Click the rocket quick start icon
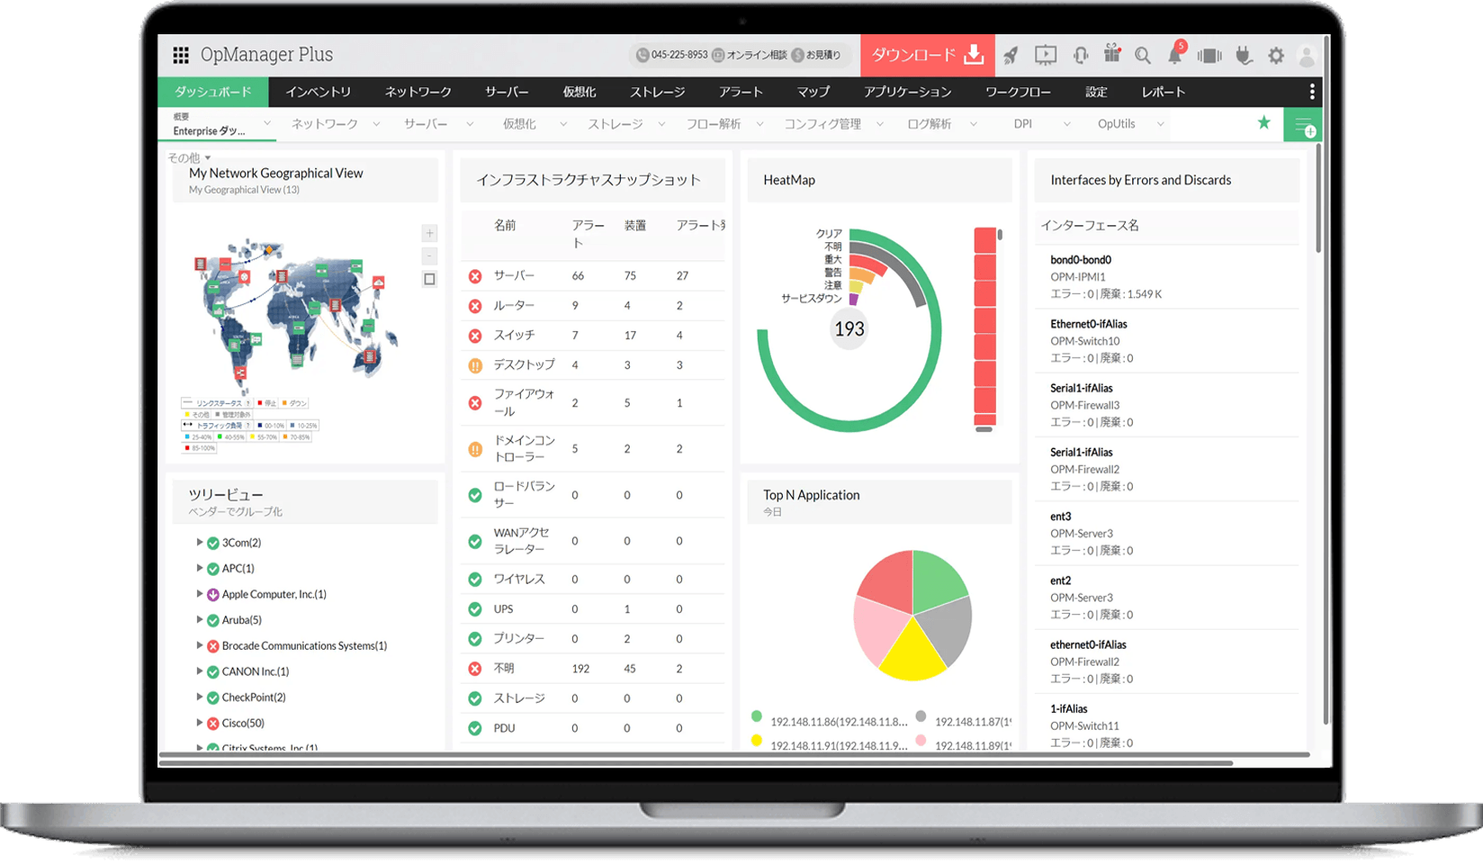The image size is (1483, 864). [1011, 56]
